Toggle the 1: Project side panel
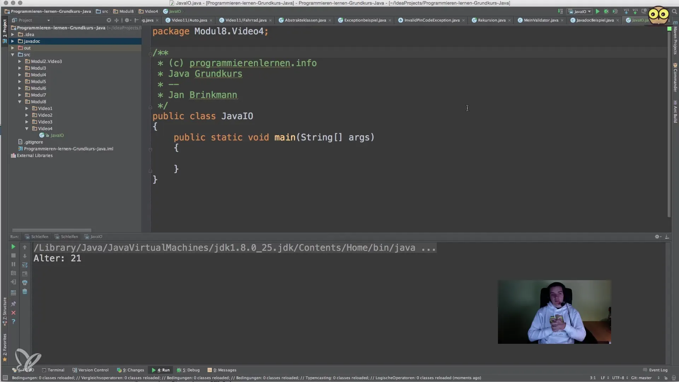Viewport: 679px width, 382px height. pos(5,28)
